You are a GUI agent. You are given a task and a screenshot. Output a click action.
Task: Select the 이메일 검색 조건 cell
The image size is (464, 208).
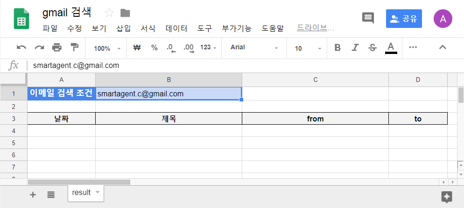click(61, 94)
